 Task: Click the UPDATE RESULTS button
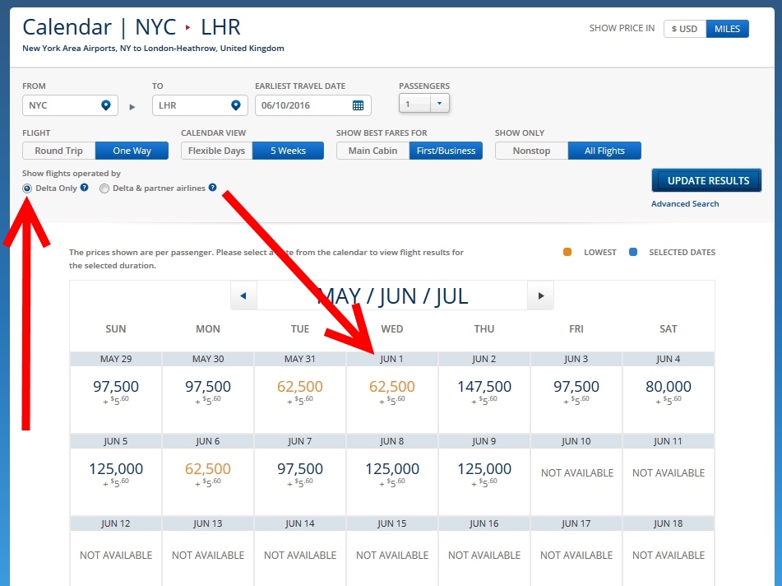pos(707,180)
